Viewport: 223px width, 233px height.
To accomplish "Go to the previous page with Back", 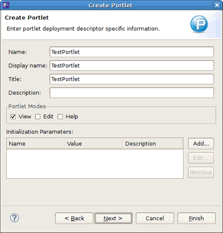I will (x=74, y=218).
